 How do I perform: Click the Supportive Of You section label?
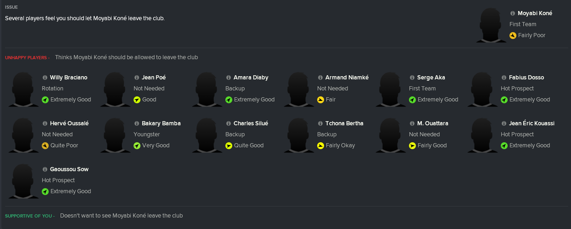pos(30,216)
